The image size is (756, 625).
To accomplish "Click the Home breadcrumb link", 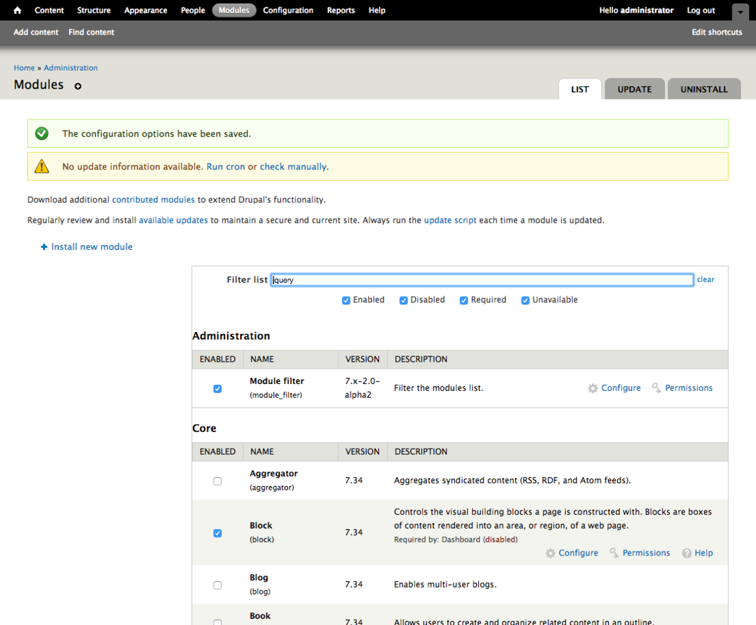I will coord(24,68).
